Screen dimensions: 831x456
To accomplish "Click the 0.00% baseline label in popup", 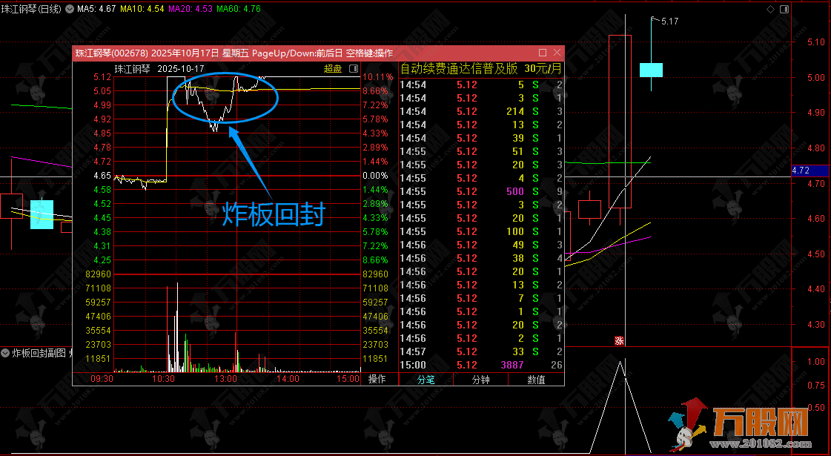I will (x=376, y=176).
